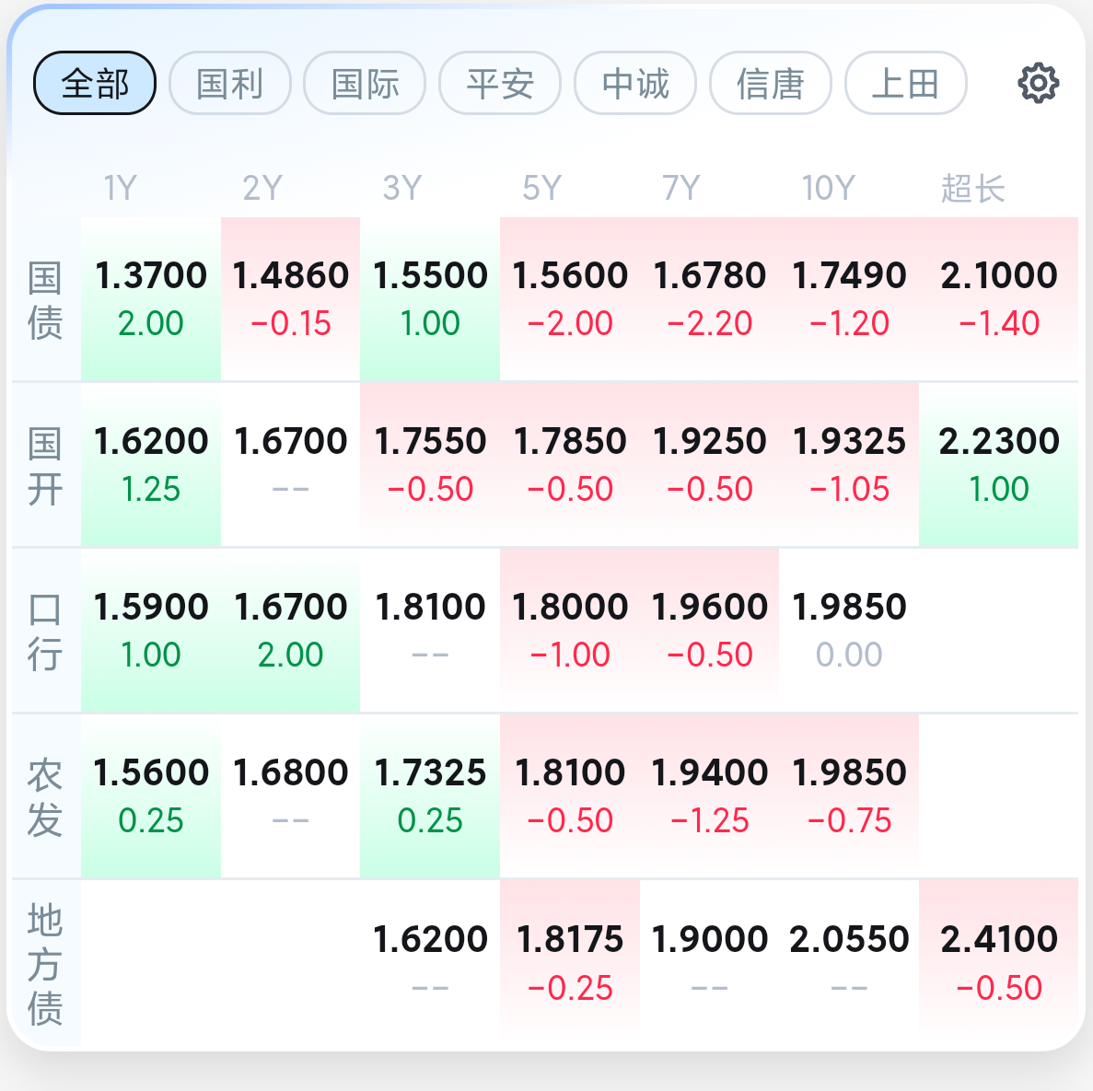This screenshot has width=1093, height=1091.
Task: Switch to the 国利 tab
Action: [x=230, y=83]
